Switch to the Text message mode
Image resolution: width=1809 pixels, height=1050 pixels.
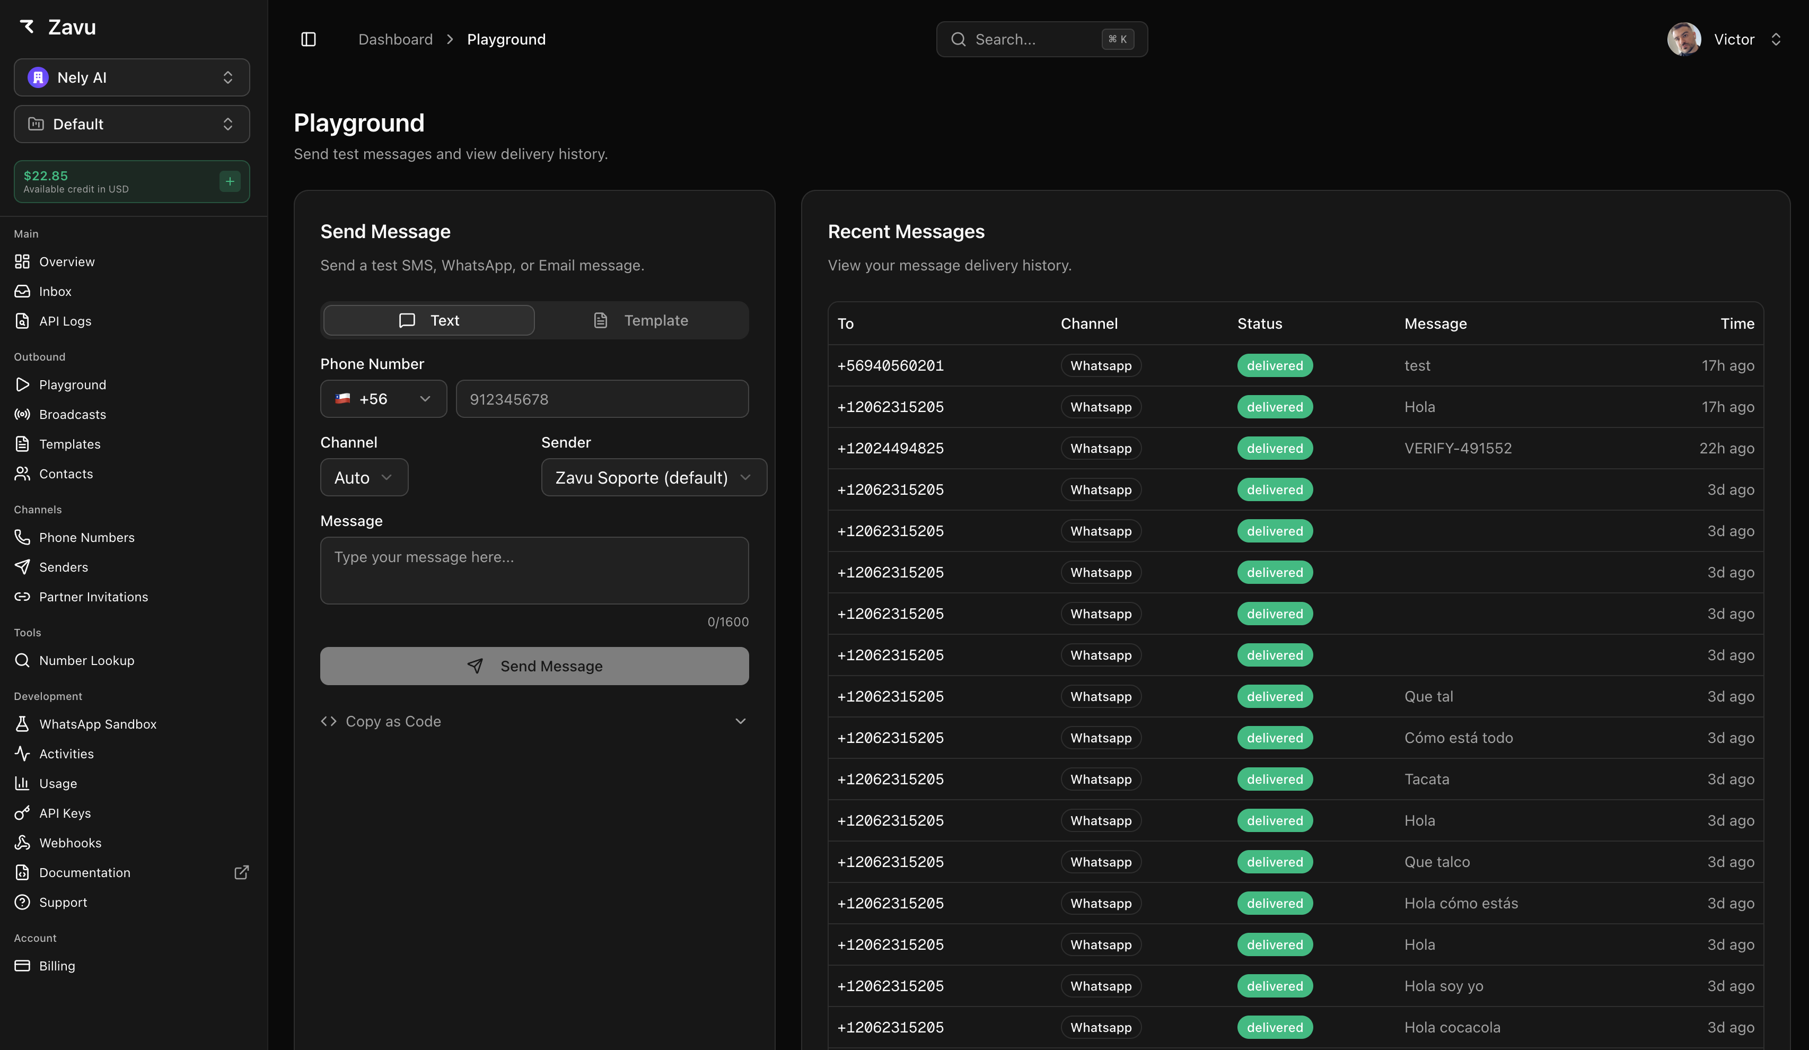click(x=428, y=320)
